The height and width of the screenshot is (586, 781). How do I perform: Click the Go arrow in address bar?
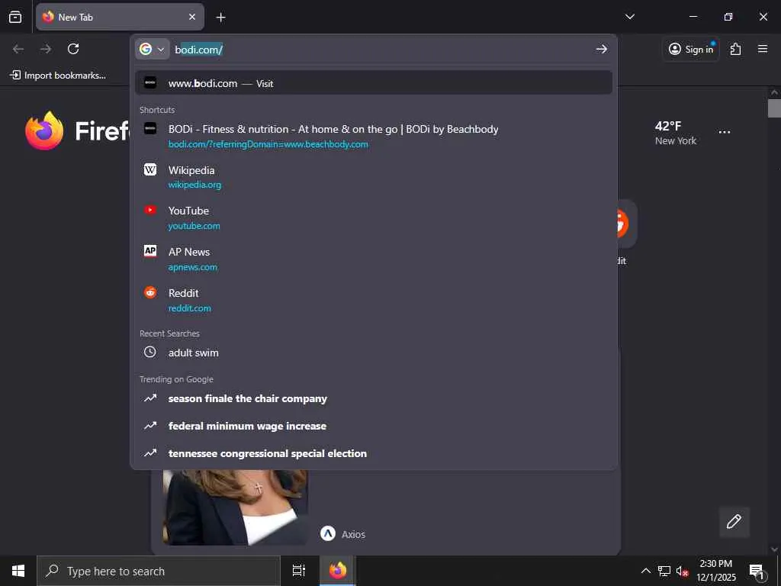coord(602,49)
